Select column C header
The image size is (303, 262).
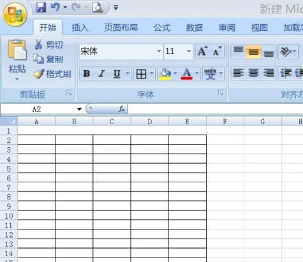(112, 122)
